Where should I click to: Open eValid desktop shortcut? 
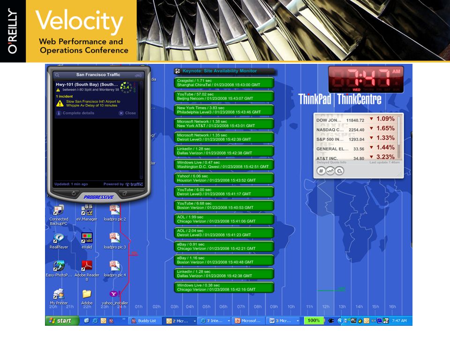87,241
